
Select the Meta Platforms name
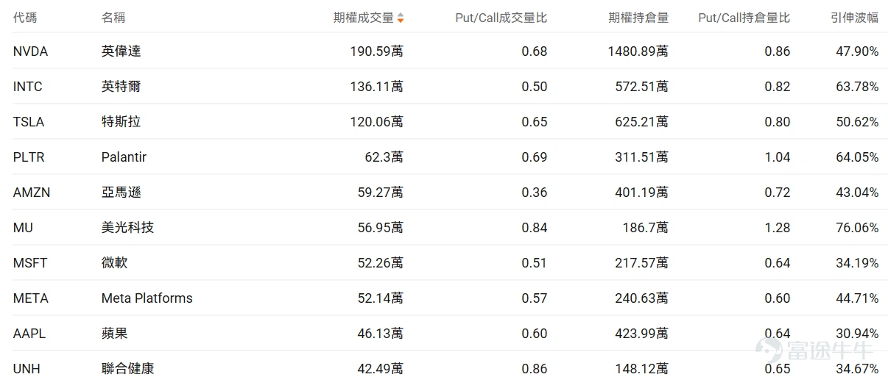click(147, 298)
